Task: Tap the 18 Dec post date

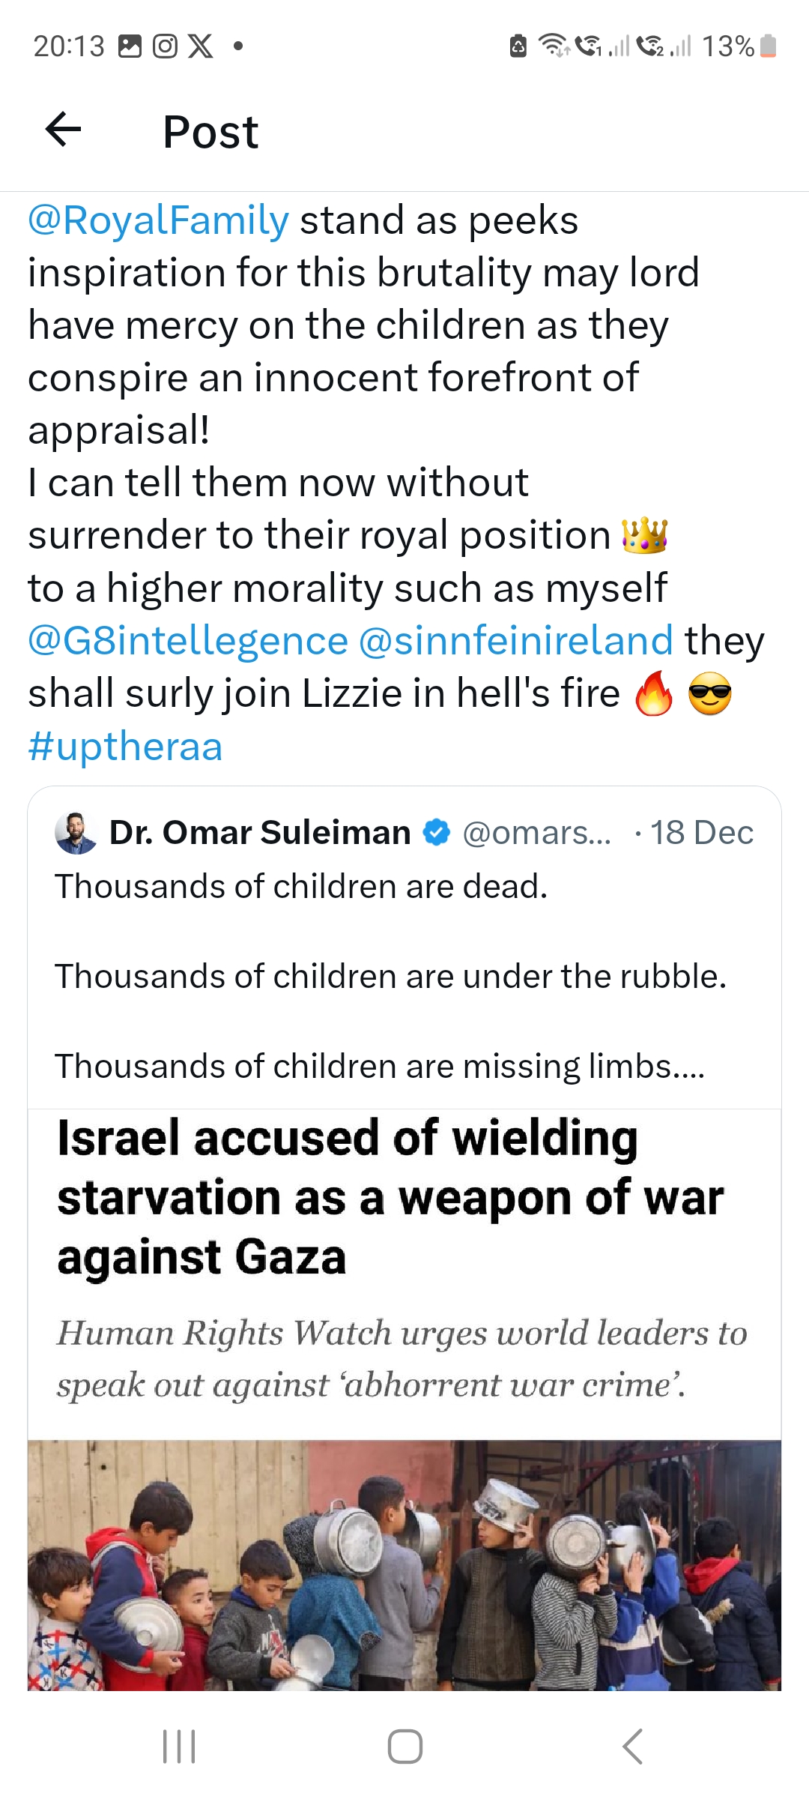Action: point(701,833)
